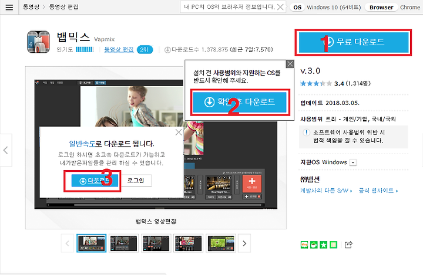This screenshot has width=423, height=275.
Task: Click the exclamation info icon in usage warning
Action: [x=306, y=133]
